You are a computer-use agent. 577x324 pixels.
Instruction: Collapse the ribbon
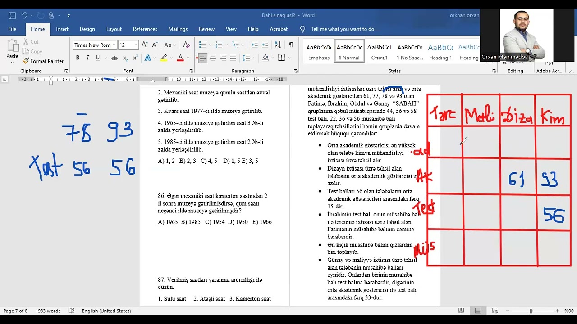(x=571, y=71)
